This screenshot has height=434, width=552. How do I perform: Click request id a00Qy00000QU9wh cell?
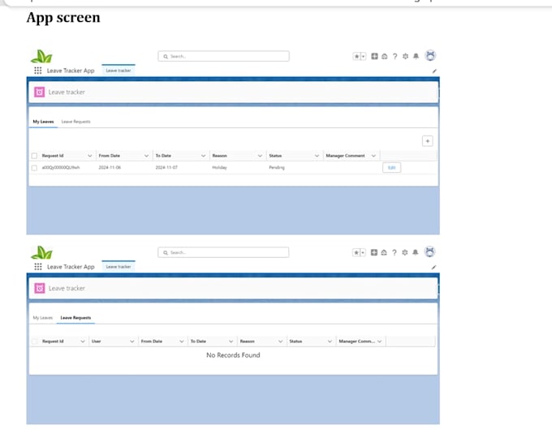pyautogui.click(x=61, y=168)
